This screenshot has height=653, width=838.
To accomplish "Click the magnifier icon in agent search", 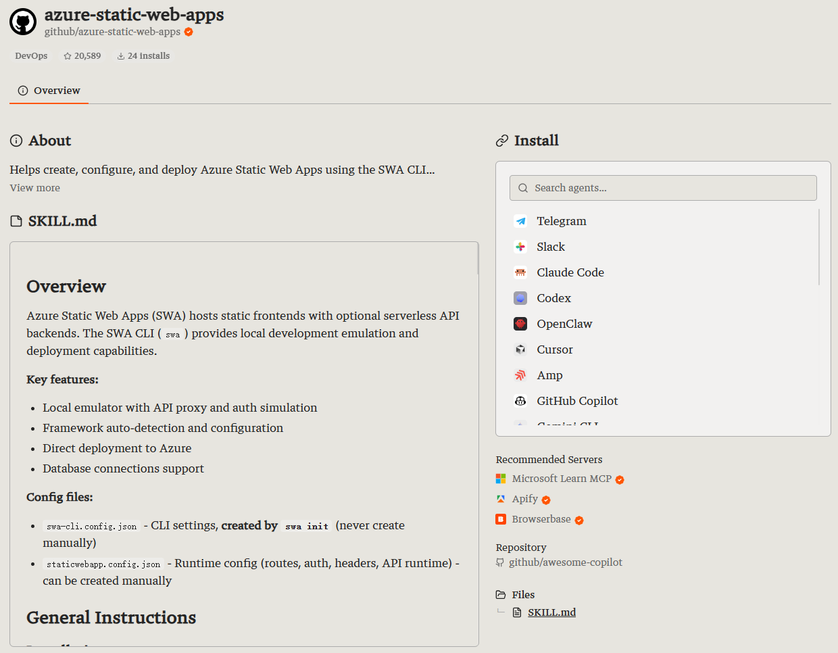I will (x=523, y=188).
